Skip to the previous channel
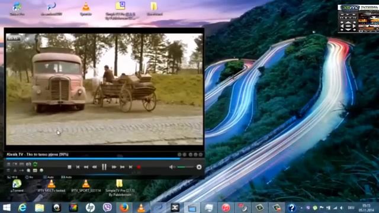This screenshot has height=213, width=379. 78,167
